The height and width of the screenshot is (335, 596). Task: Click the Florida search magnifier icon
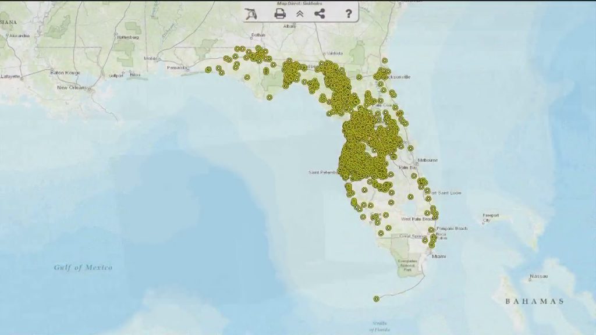[251, 14]
